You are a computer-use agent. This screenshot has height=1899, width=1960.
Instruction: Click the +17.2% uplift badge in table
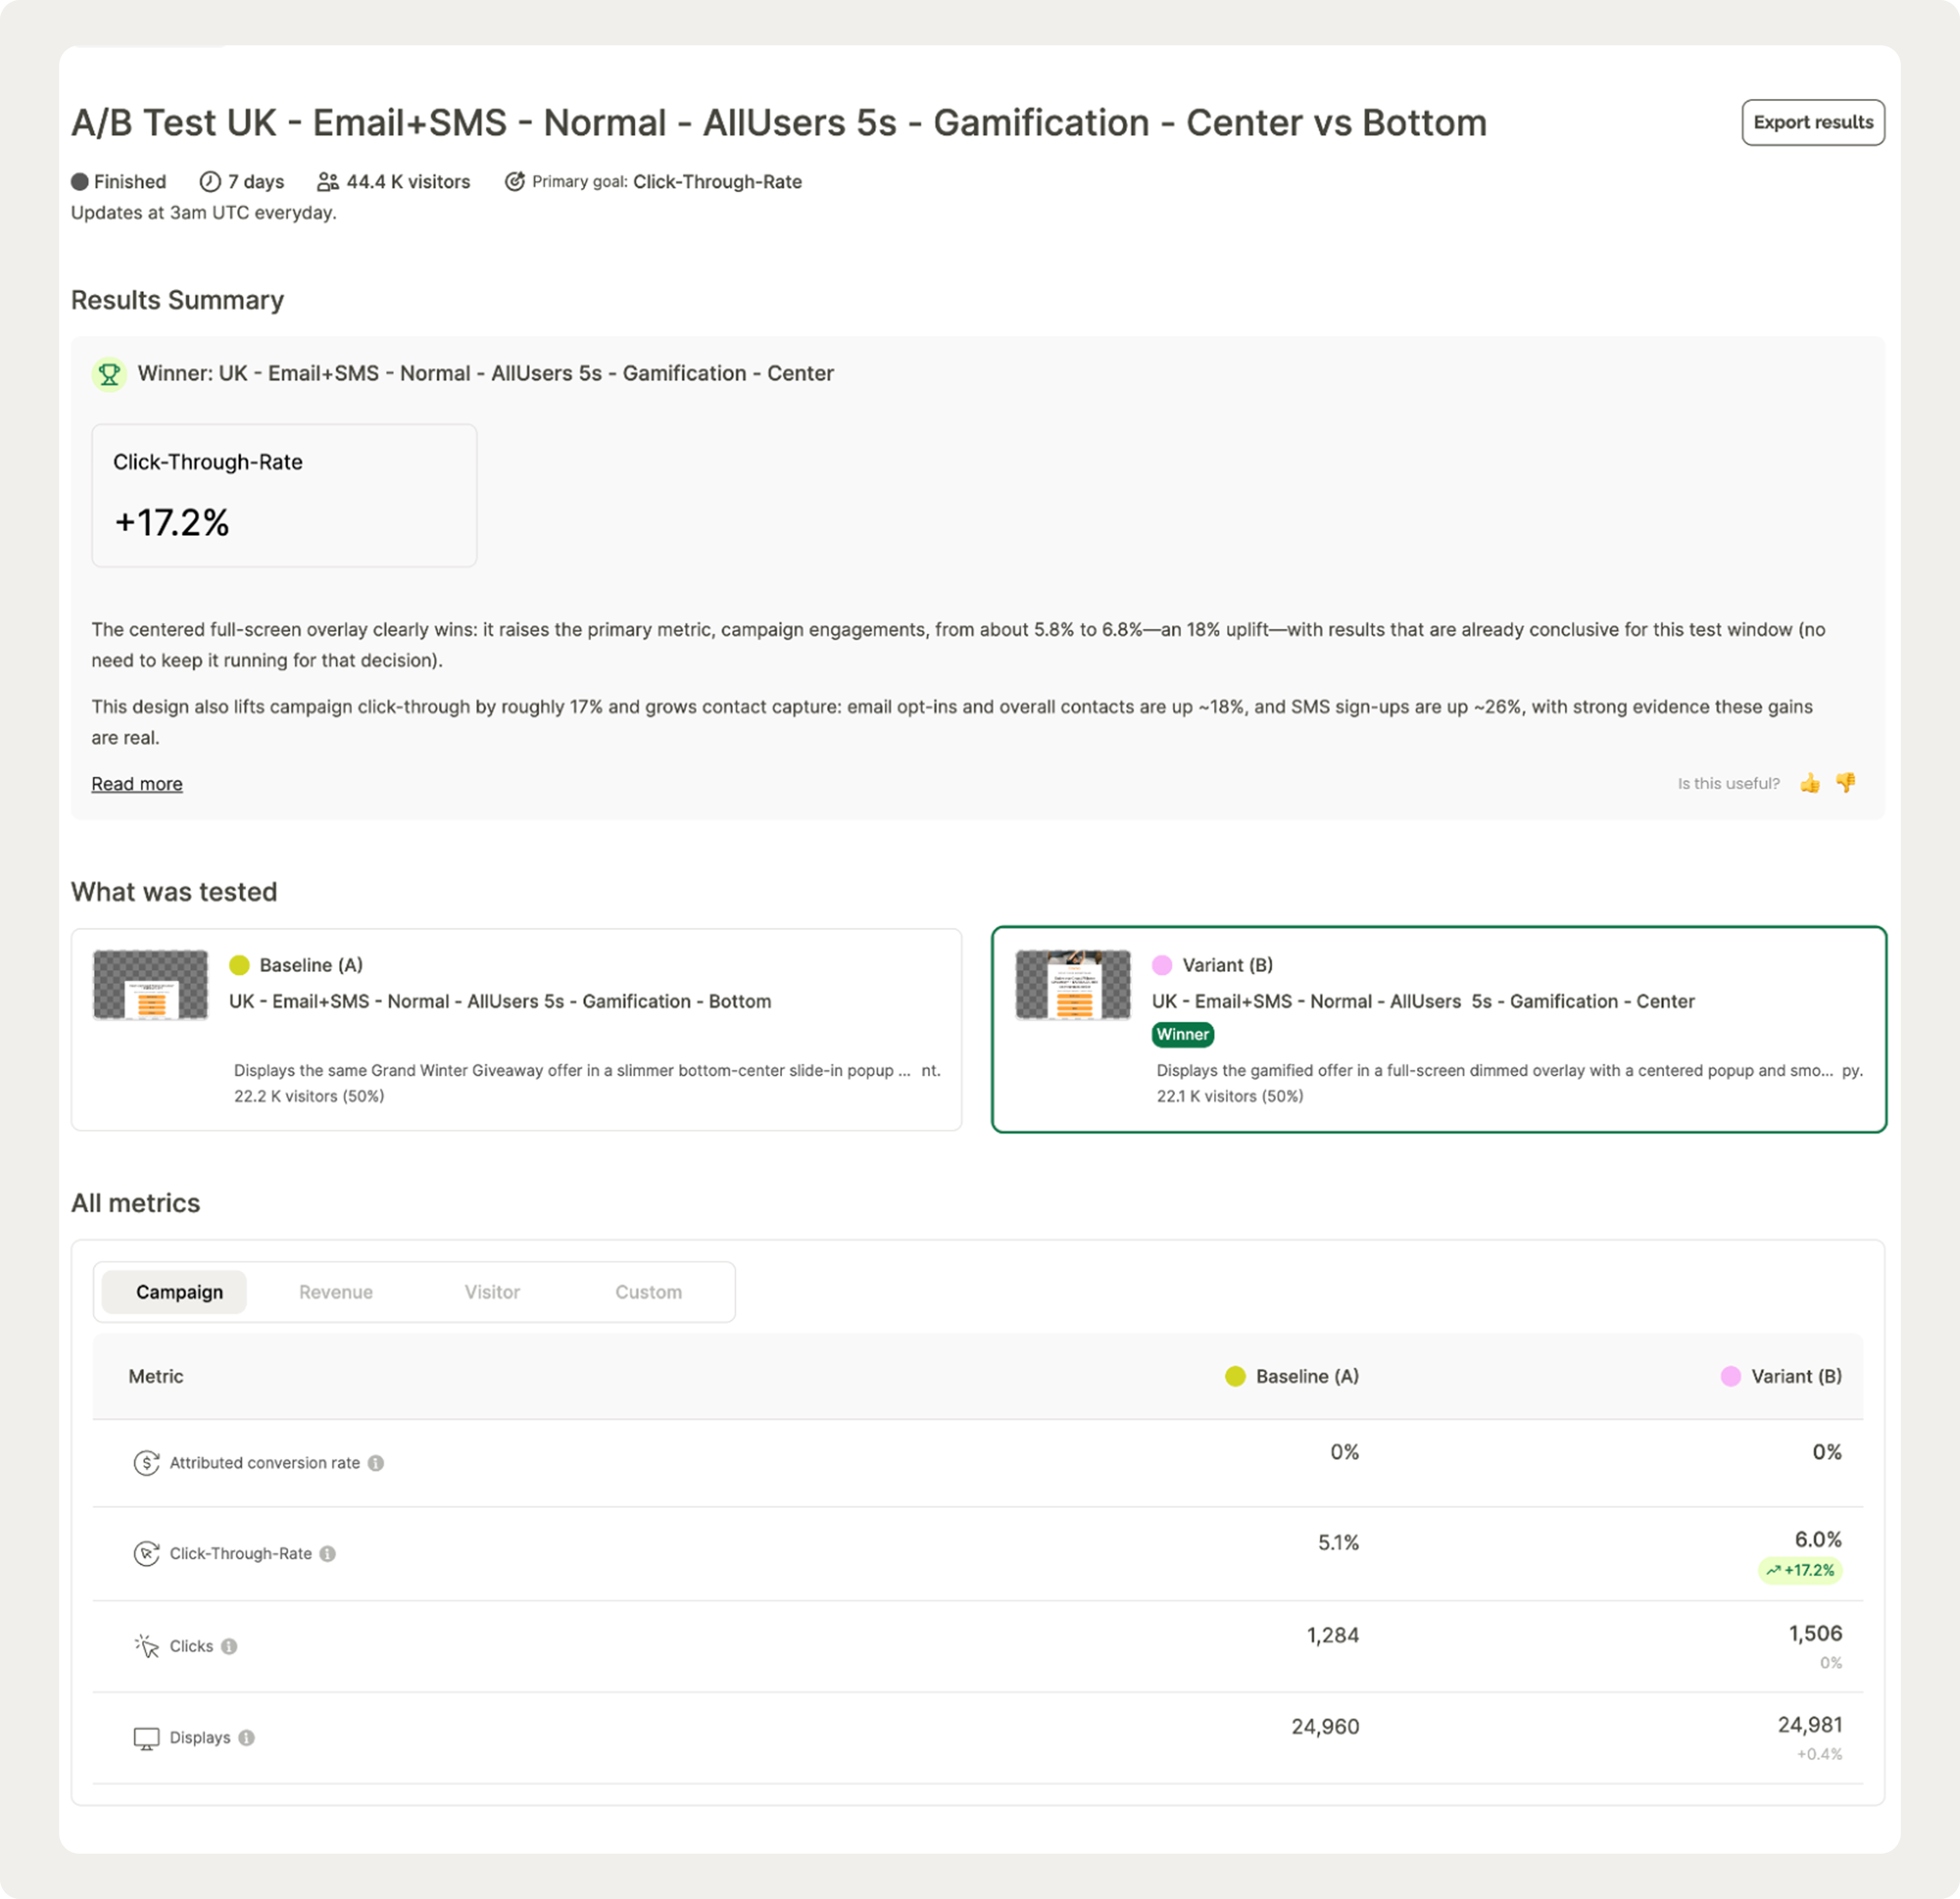click(x=1800, y=1570)
